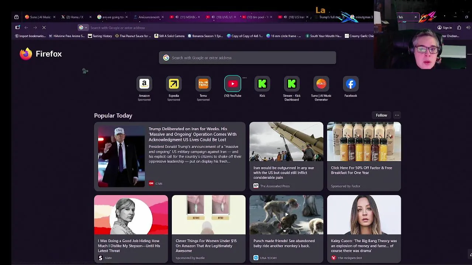Open the Bonanza Season 1 bookmark
The width and height of the screenshot is (472, 265).
(x=205, y=36)
